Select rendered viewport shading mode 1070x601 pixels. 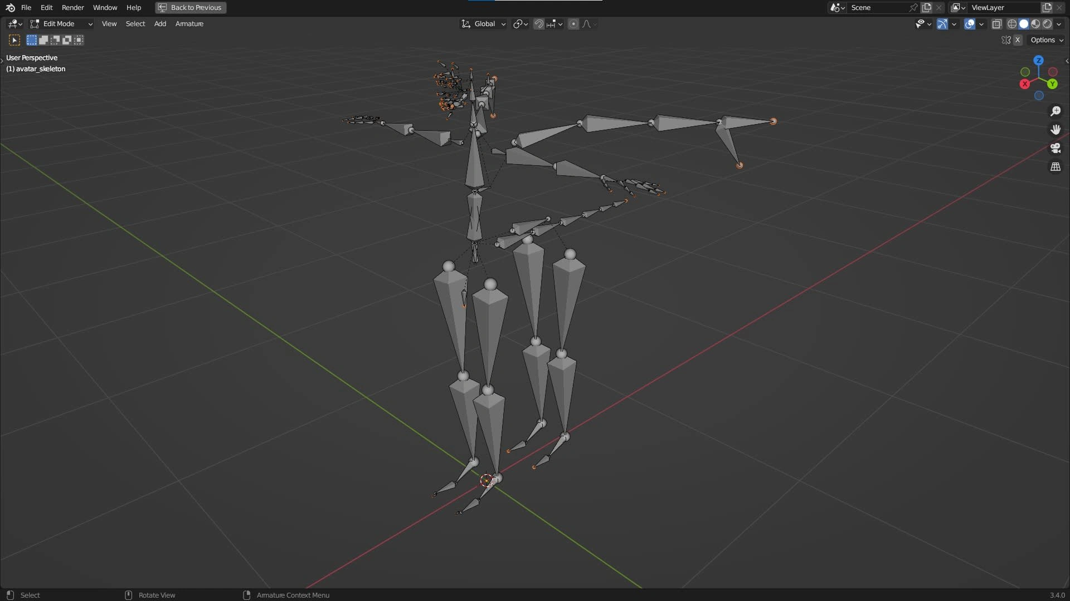coord(1047,24)
